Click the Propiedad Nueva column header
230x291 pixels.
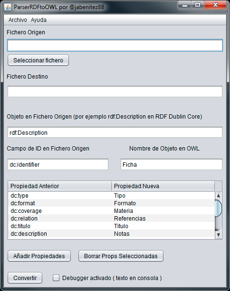pyautogui.click(x=163, y=186)
